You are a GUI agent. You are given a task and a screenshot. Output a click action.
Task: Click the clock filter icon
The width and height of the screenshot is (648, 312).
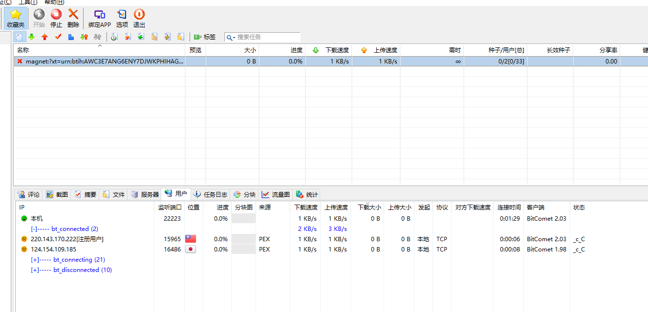pos(114,37)
